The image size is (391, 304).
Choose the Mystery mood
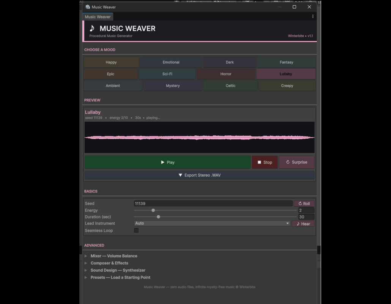[x=173, y=85]
